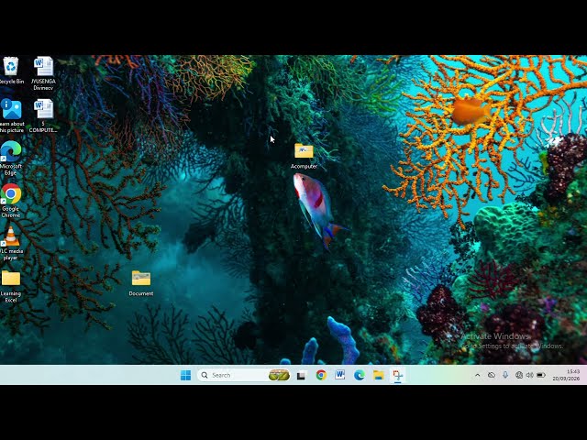
Task: Select the Document folder on desktop
Action: (141, 283)
